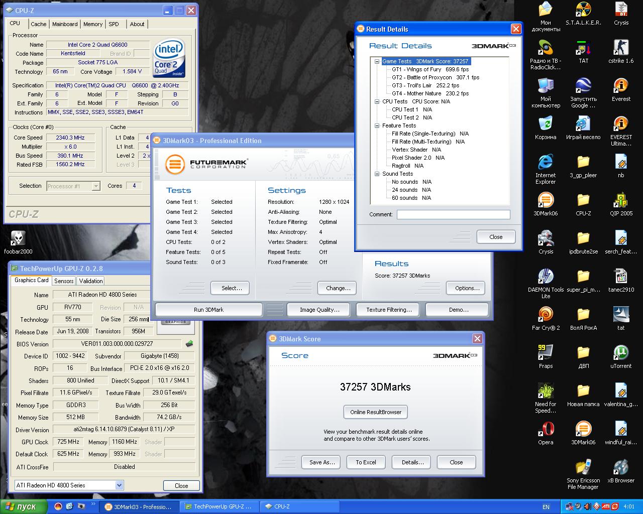Open the Корзина recycle bin icon

pyautogui.click(x=546, y=128)
